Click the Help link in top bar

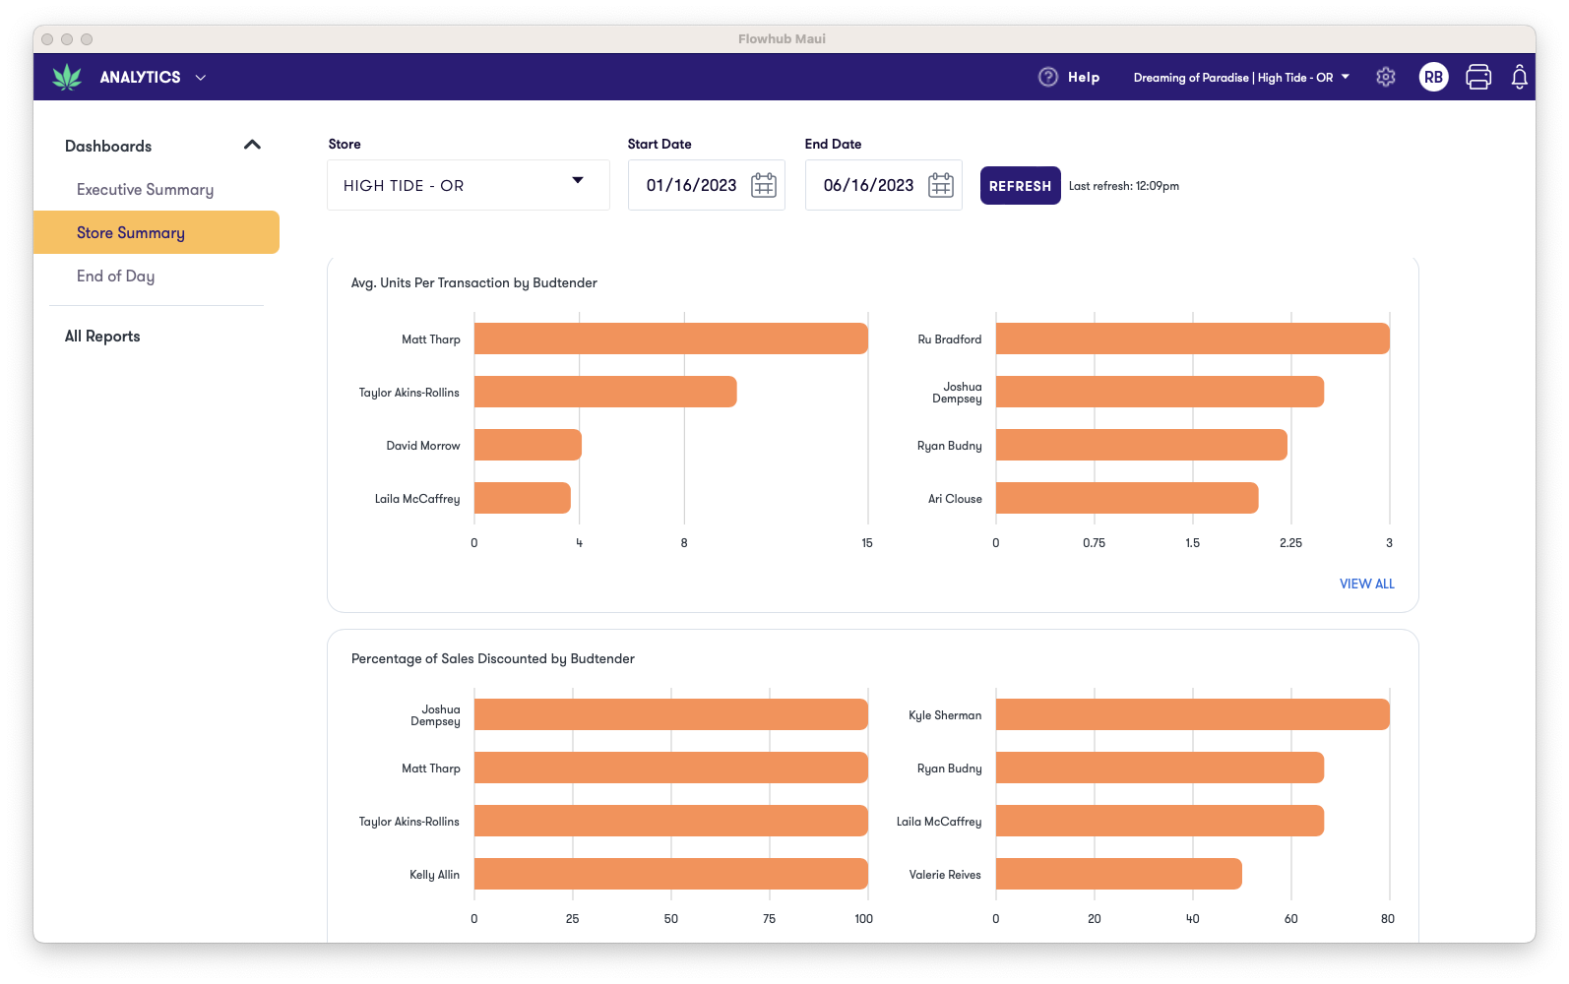1084,77
